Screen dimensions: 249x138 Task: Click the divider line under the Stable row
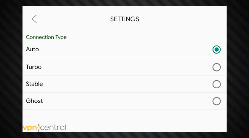pos(124,92)
